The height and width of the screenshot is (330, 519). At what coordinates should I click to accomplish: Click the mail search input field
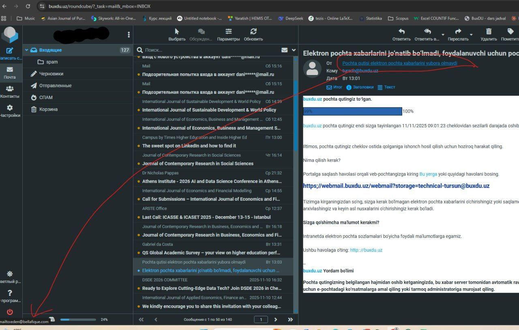click(x=211, y=50)
